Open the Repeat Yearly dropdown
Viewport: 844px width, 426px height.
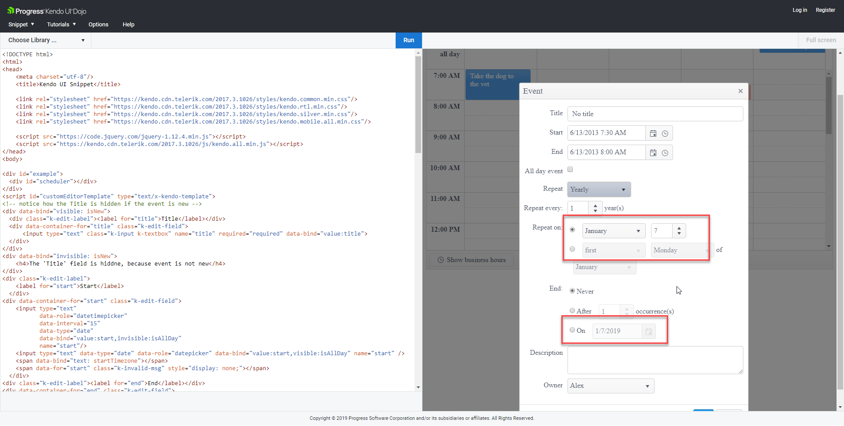[x=599, y=189]
